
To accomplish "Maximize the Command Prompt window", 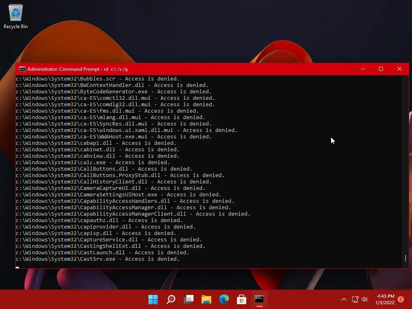I will click(381, 69).
